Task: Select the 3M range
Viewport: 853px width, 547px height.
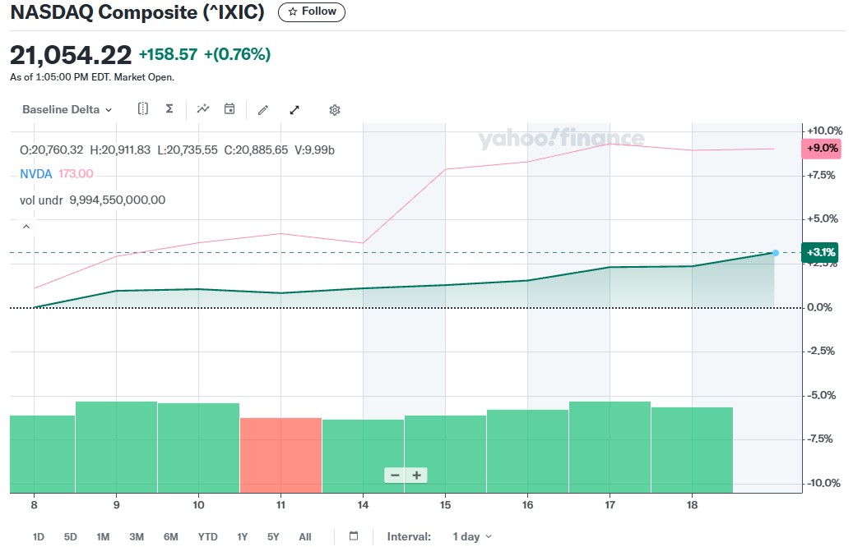Action: coord(137,536)
